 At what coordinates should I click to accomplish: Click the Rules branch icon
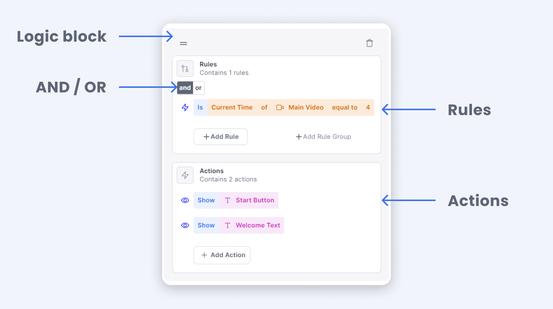(185, 69)
